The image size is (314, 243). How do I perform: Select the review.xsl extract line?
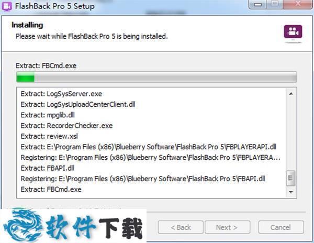(49, 136)
